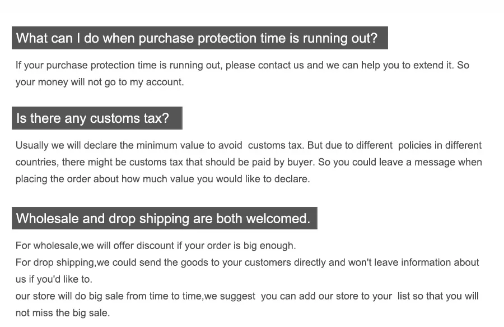Click the line 'not miss the big sale.'
This screenshot has width=504, height=327.
click(63, 312)
